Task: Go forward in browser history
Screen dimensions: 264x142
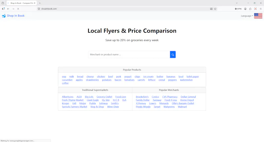Action: (13, 9)
